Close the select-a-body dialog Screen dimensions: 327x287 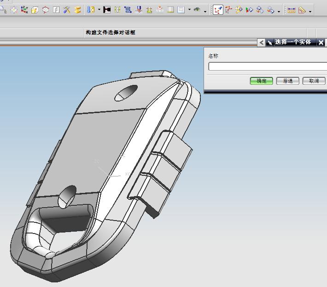point(321,42)
